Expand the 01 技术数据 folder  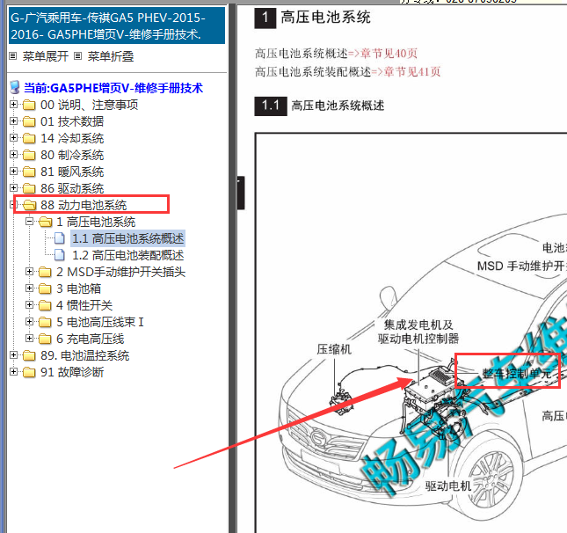[14, 121]
